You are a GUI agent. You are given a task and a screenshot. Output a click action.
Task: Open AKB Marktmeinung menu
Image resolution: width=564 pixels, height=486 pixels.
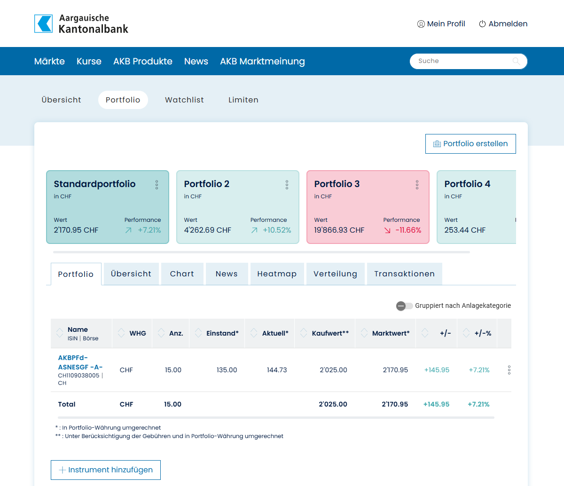coord(262,61)
